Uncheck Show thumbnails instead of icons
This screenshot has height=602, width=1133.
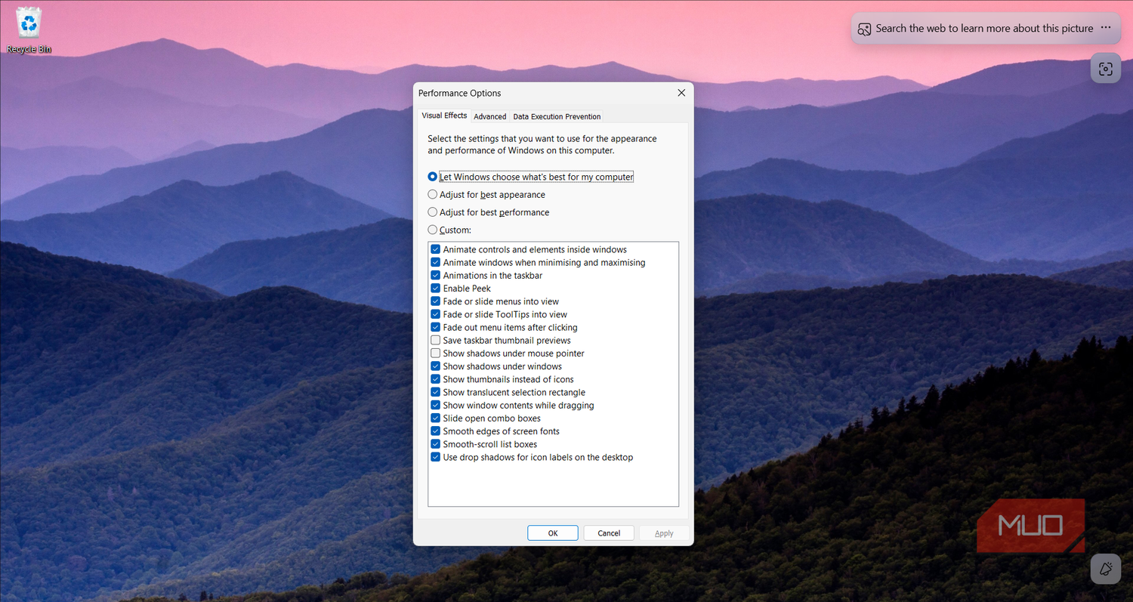coord(436,379)
